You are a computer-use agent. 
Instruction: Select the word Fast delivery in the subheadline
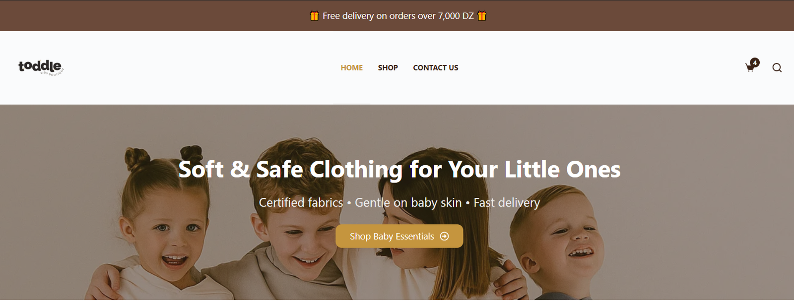click(507, 203)
